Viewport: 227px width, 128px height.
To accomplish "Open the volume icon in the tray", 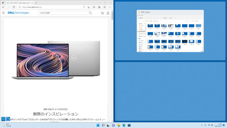I will coord(212,125).
